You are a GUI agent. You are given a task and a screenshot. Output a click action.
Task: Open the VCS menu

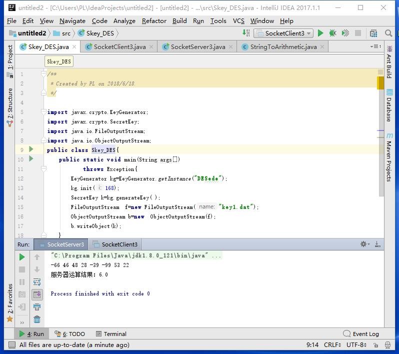tap(238, 21)
